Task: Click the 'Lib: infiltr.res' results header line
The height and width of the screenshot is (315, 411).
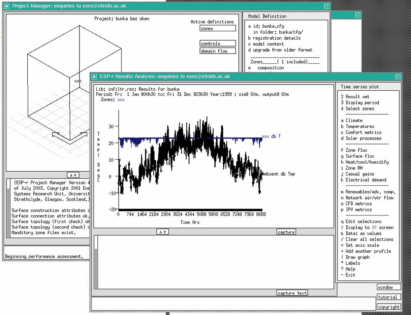Action: point(138,89)
